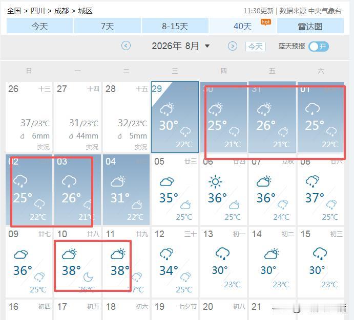Open the day 19 七夕节 cell

(x=175, y=310)
